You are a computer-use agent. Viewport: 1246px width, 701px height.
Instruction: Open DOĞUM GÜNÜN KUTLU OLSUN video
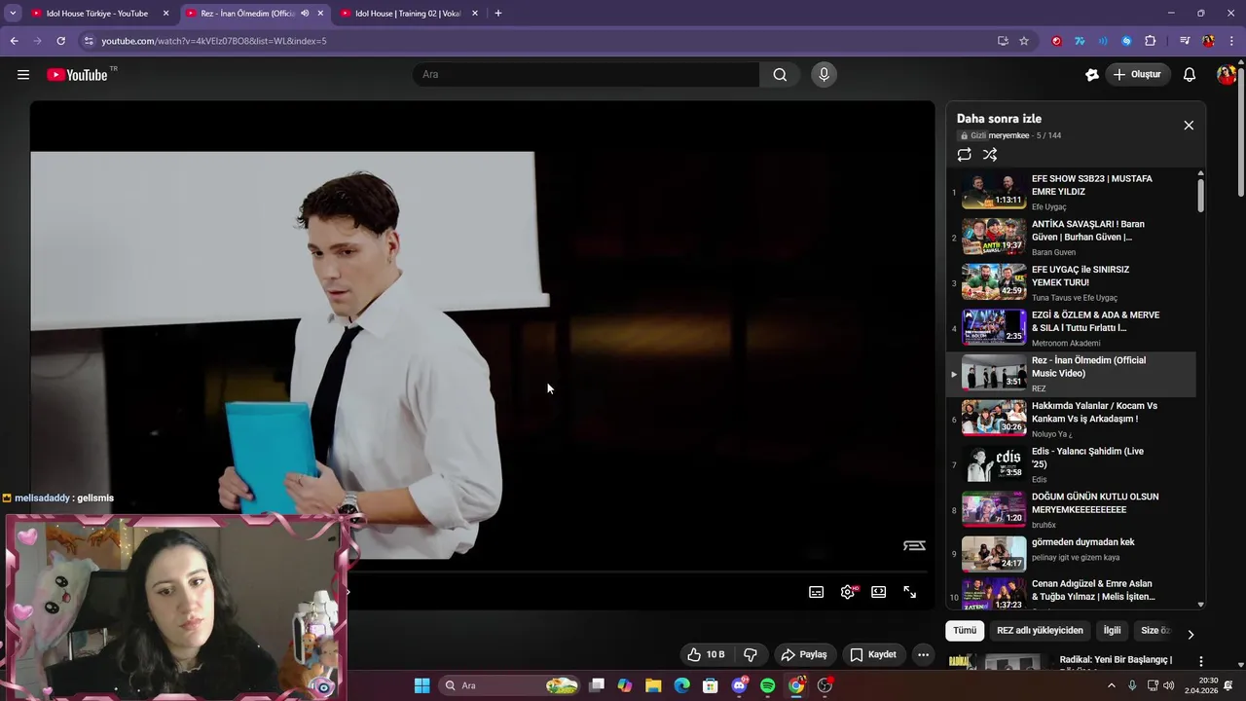coord(1071,510)
